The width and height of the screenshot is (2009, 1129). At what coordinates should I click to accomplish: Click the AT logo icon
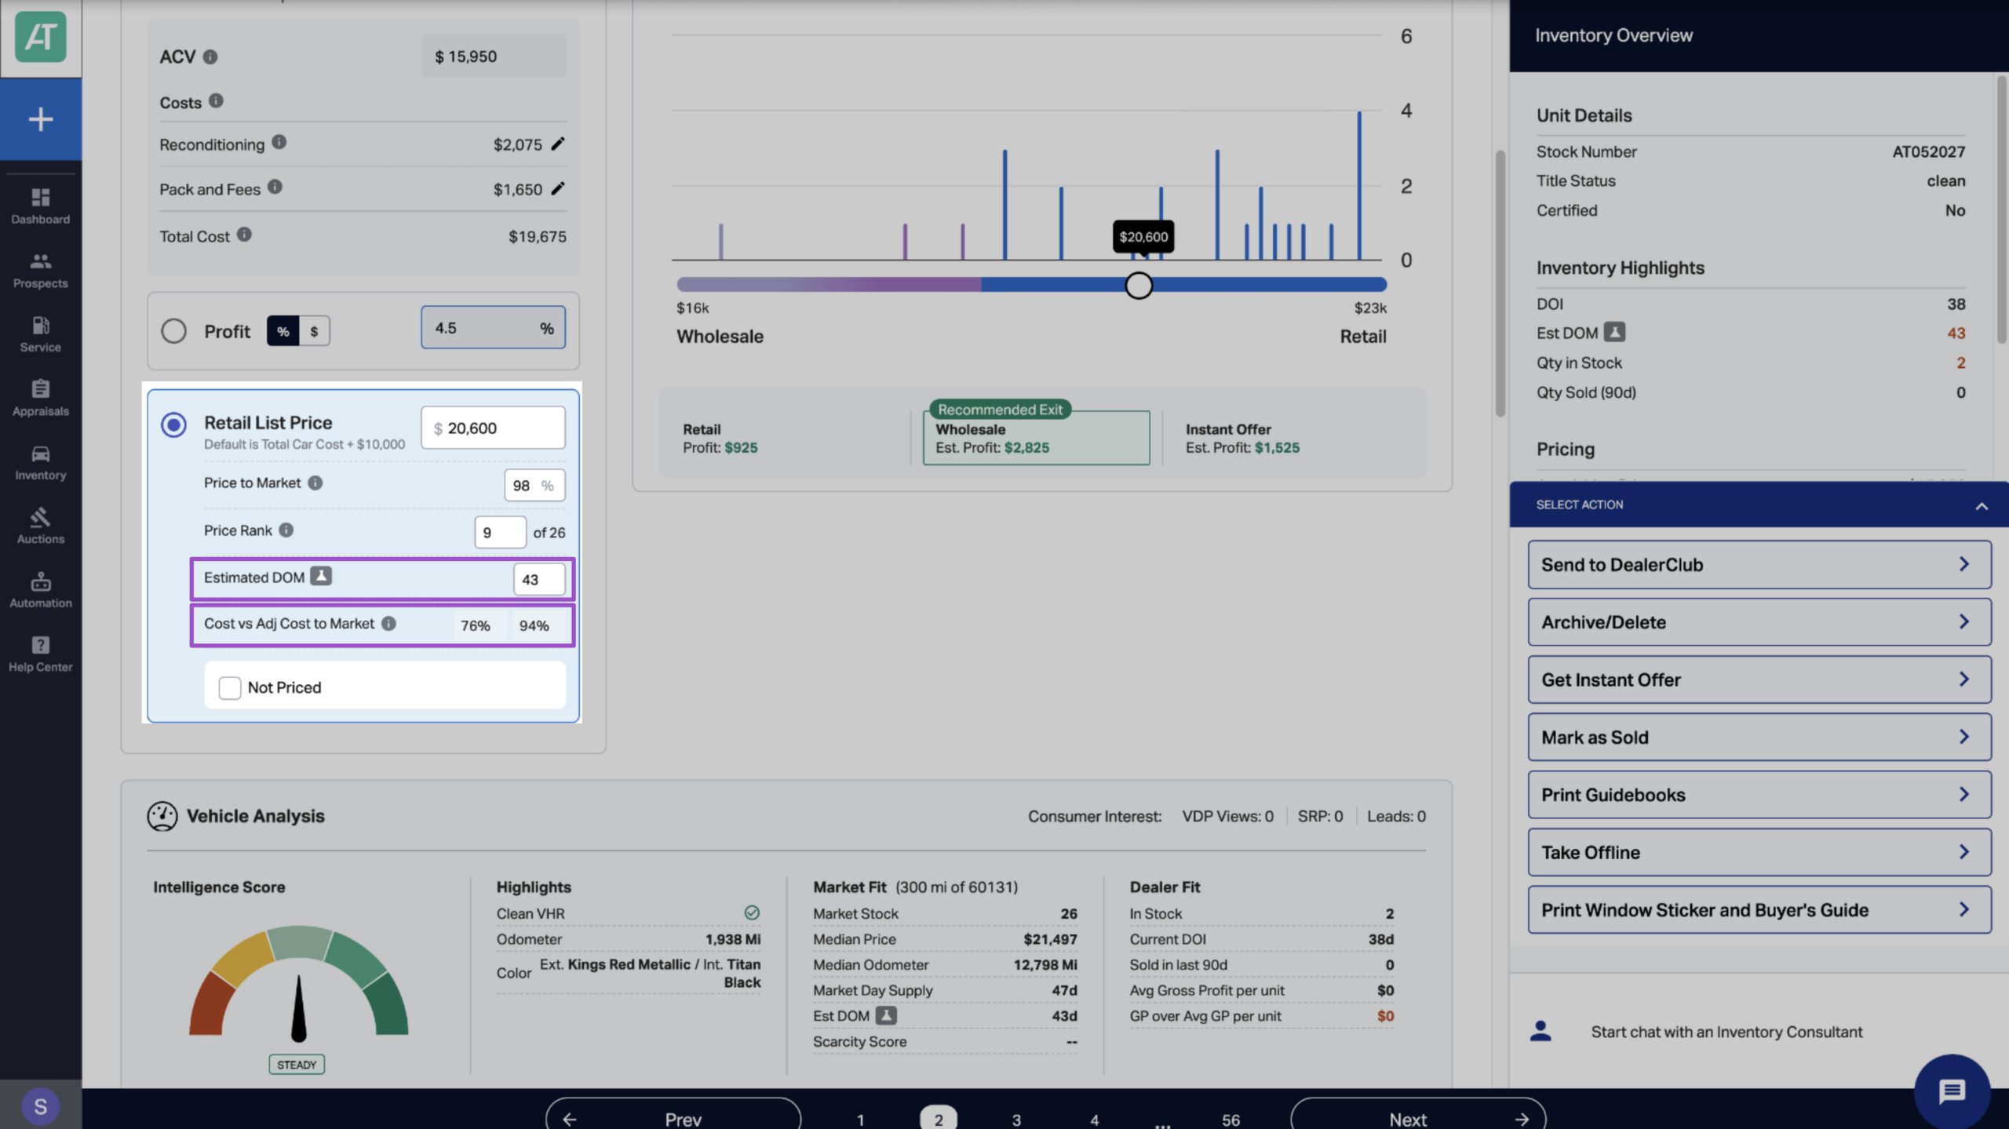(40, 37)
